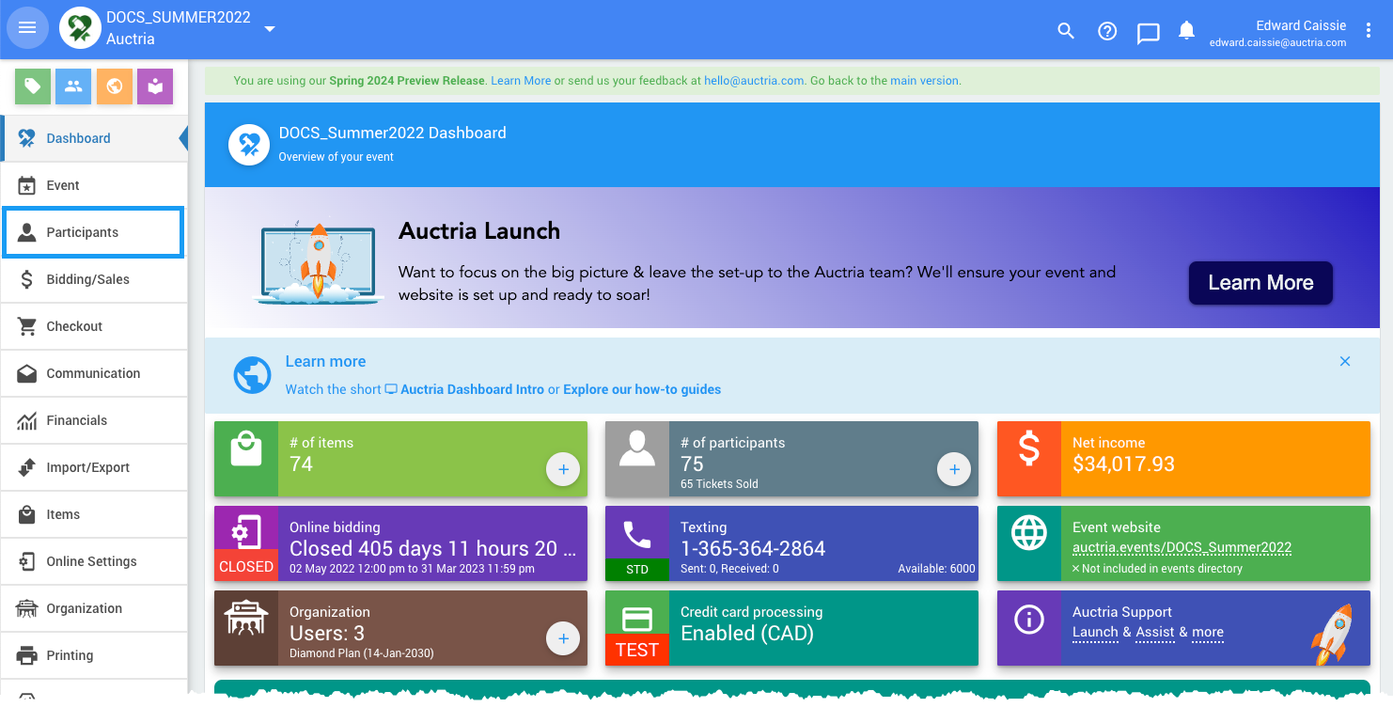Open Participants in the sidebar

[83, 232]
